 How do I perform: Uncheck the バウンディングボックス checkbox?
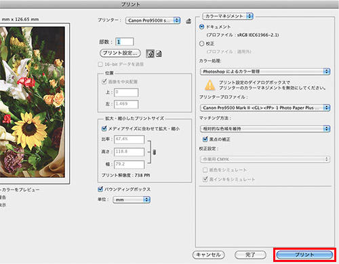coord(100,189)
